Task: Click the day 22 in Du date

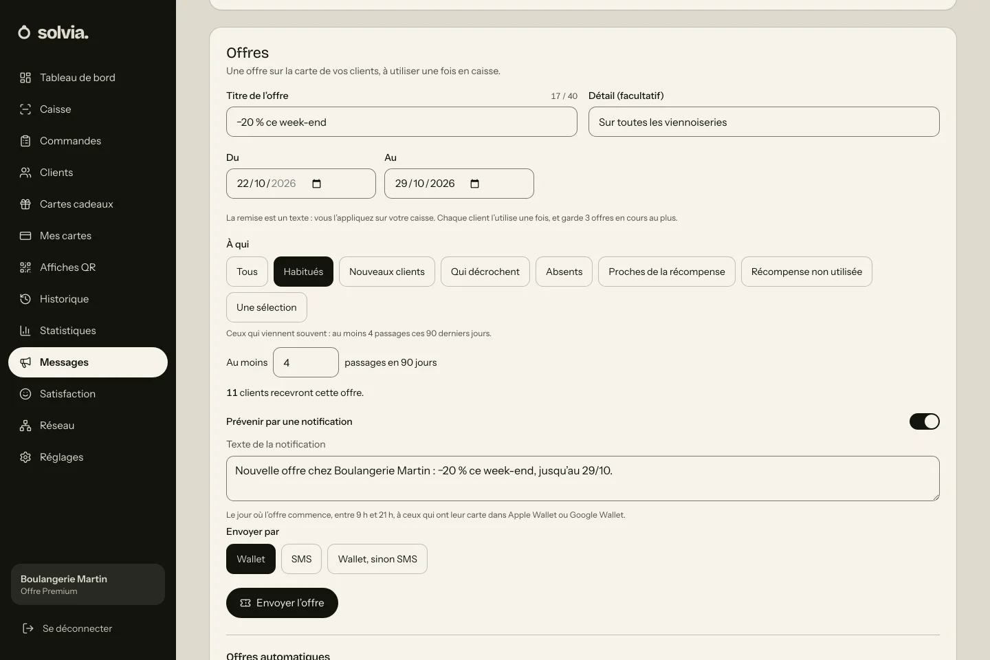Action: (x=243, y=184)
